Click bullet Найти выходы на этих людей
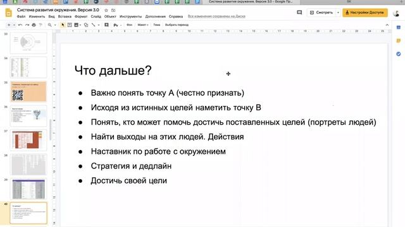Viewport: 405px width, 227px height. (167, 137)
